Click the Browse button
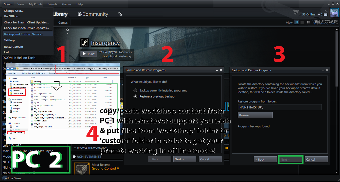340x182 pixels. click(x=255, y=115)
